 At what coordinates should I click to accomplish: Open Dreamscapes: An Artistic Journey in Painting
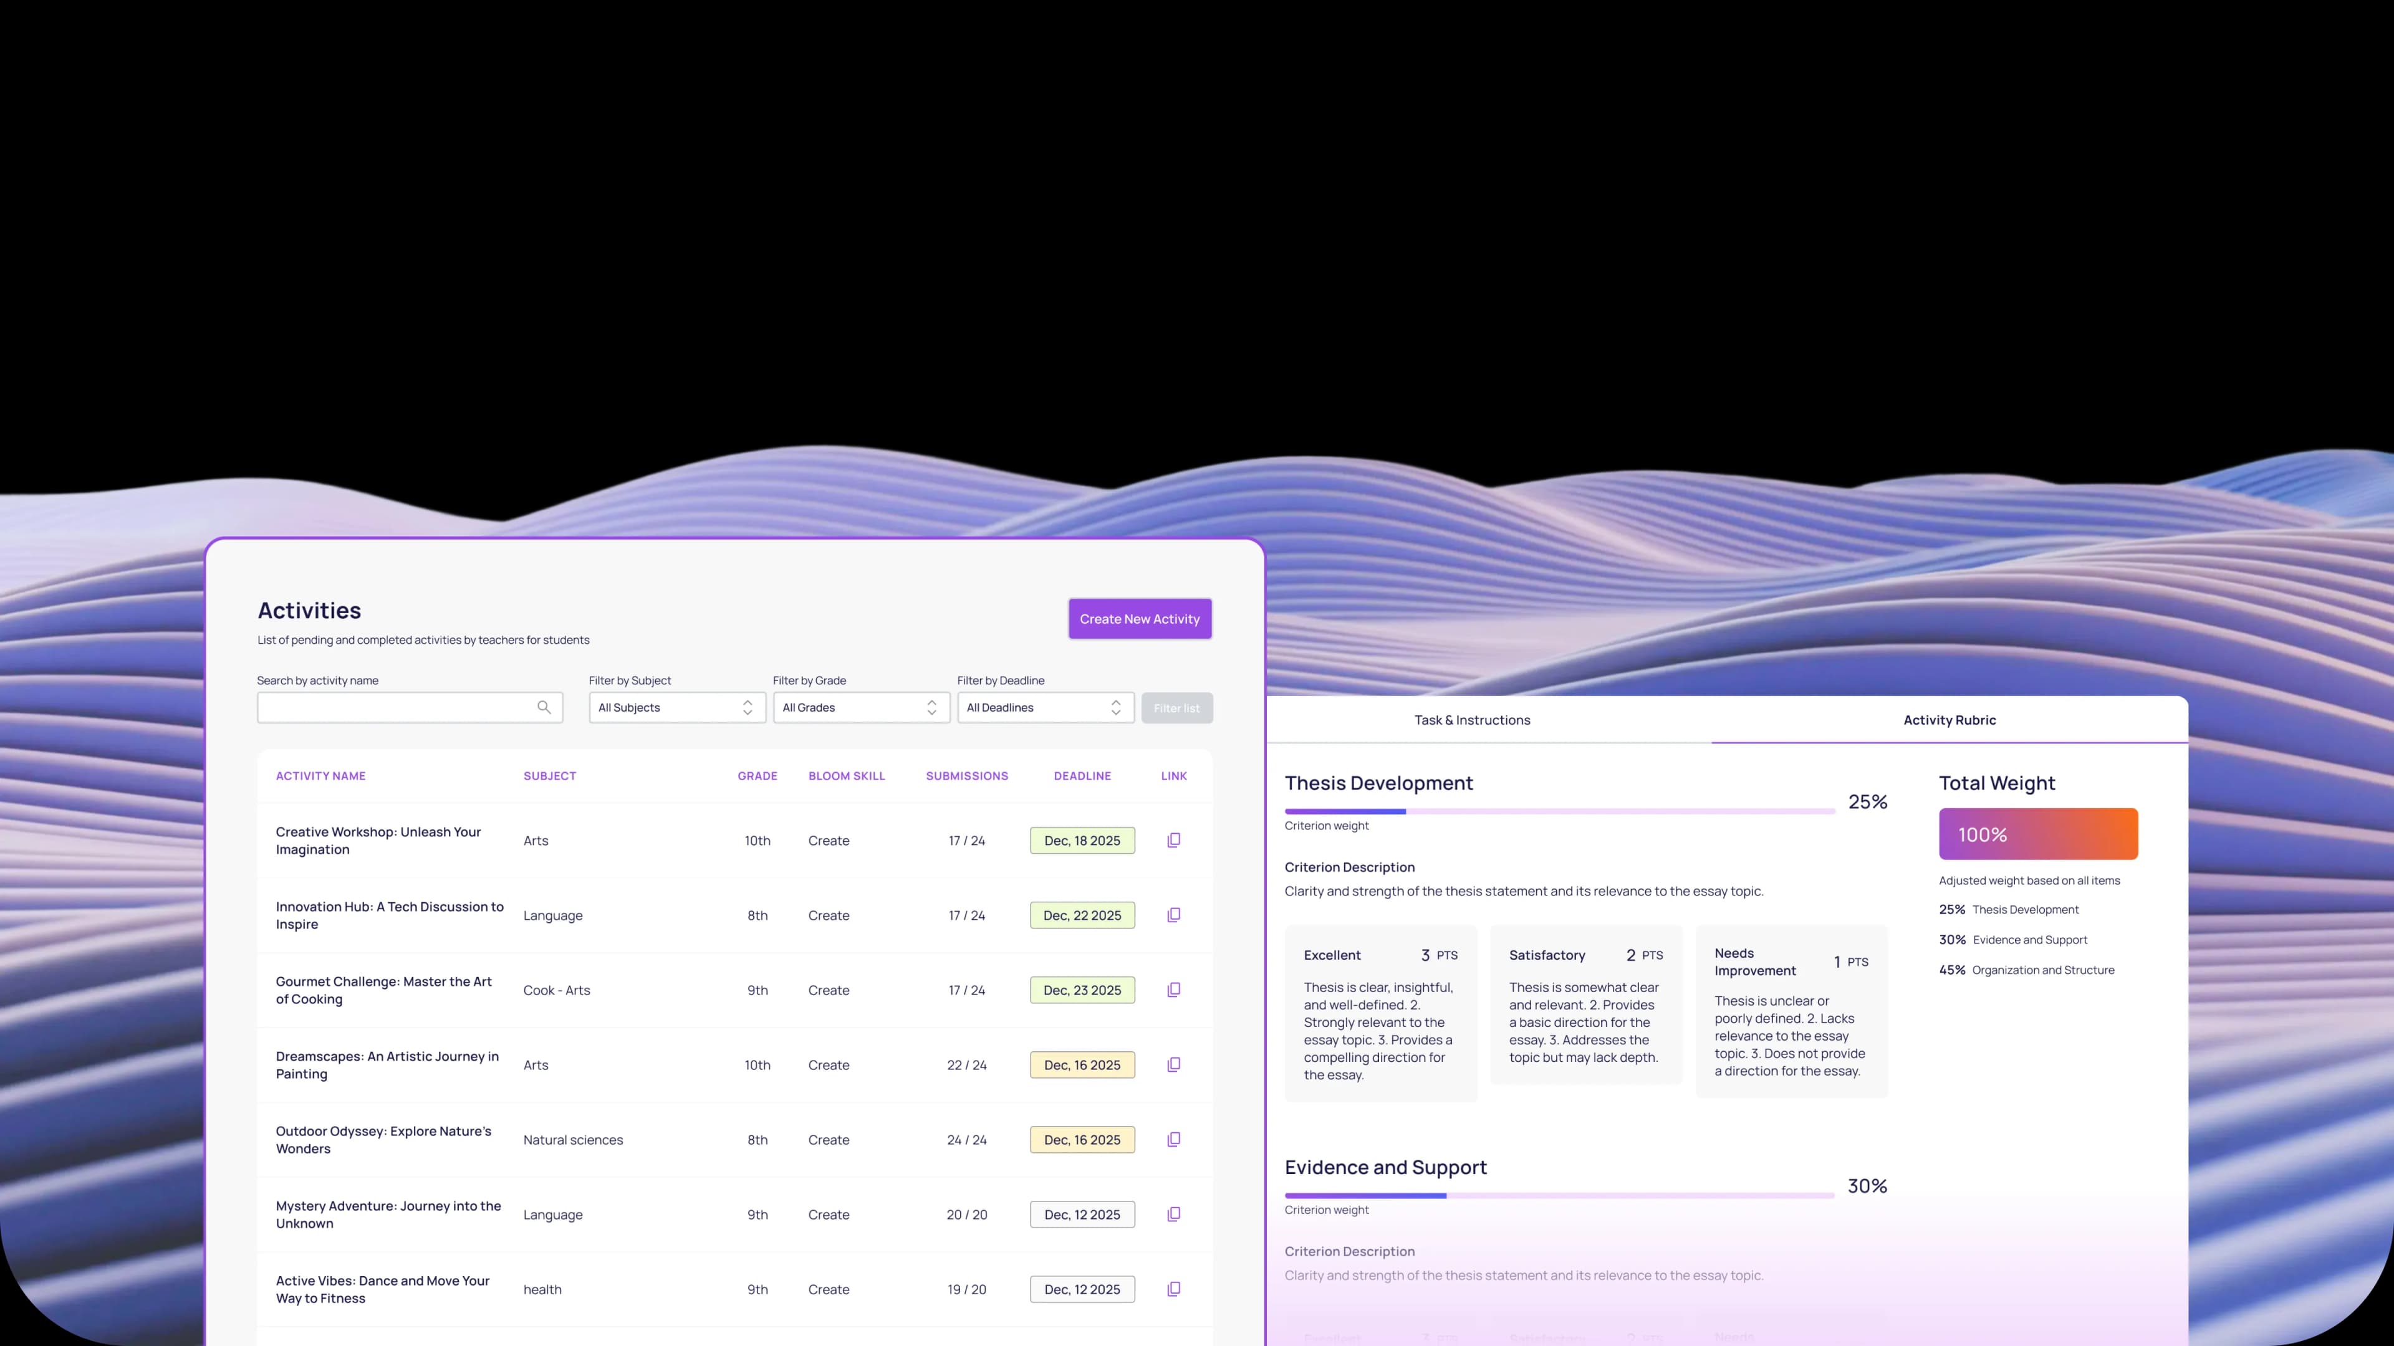point(388,1064)
